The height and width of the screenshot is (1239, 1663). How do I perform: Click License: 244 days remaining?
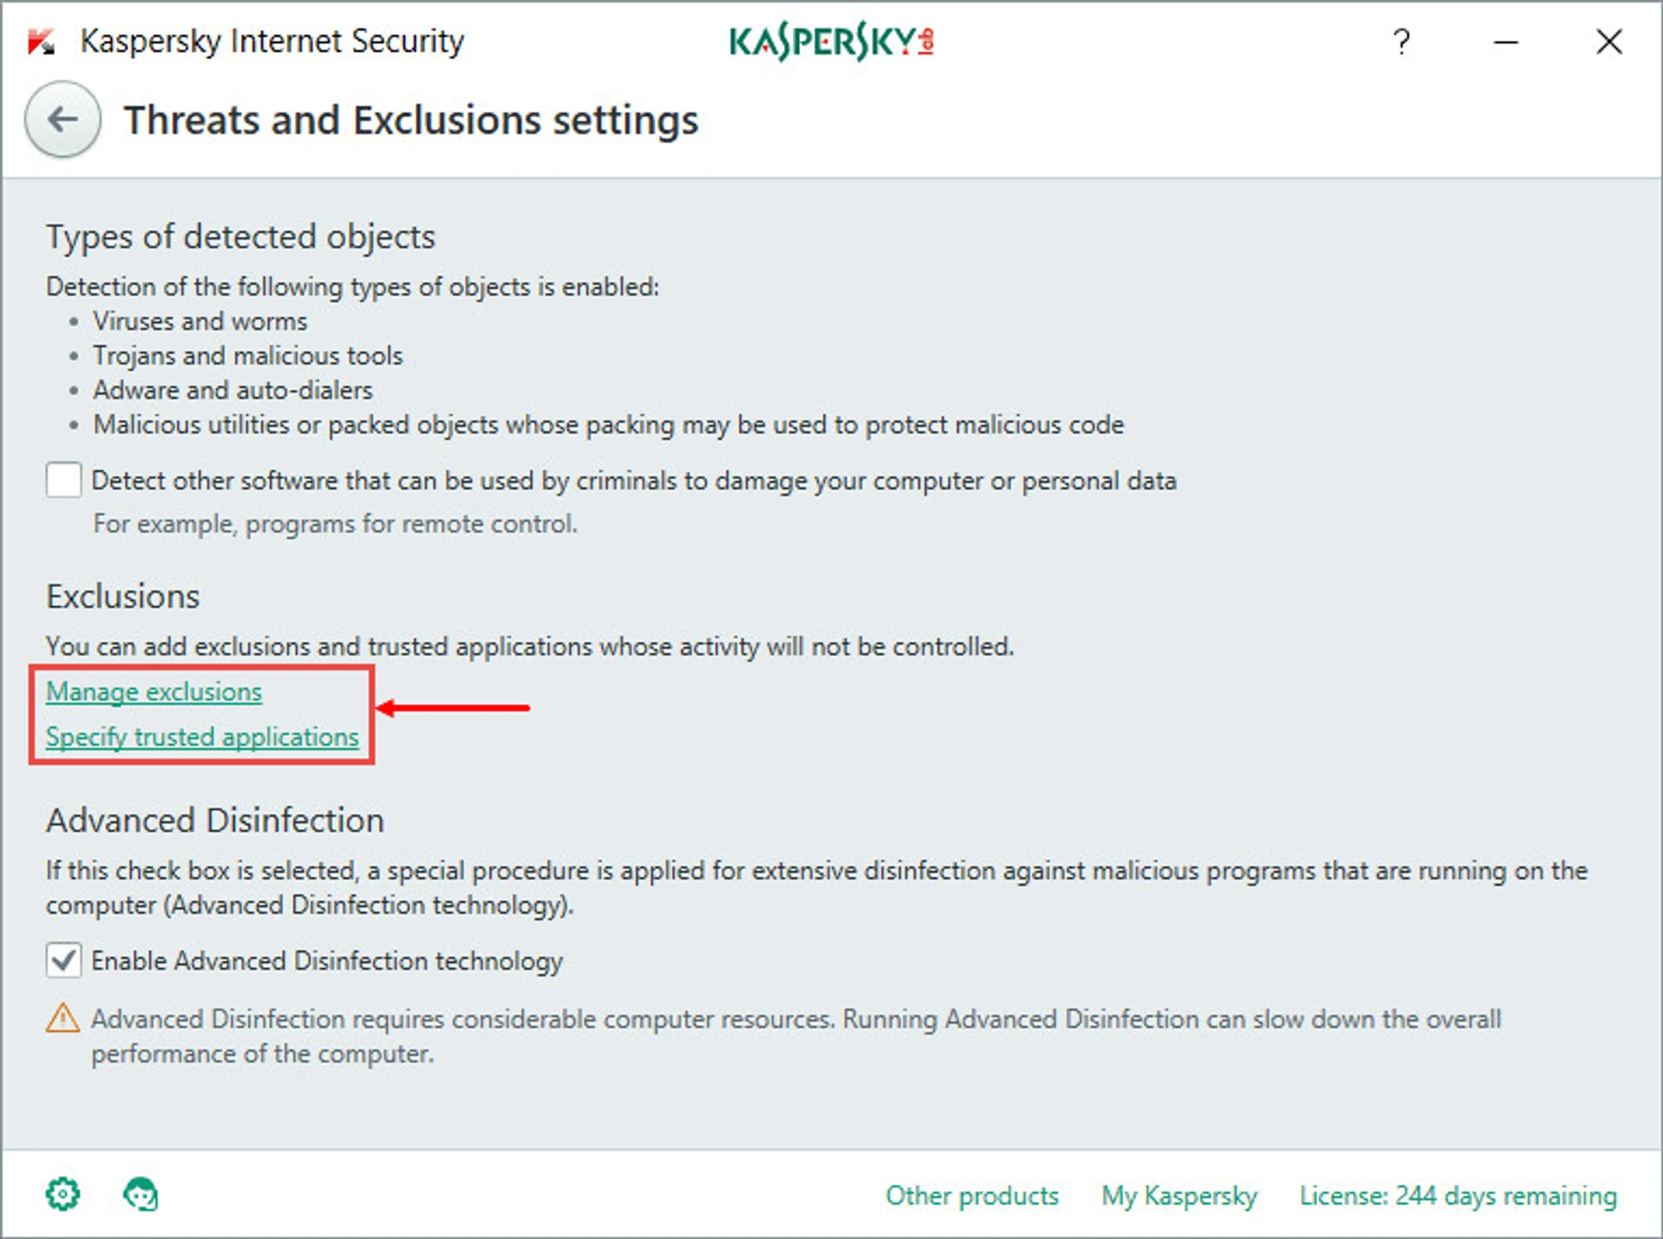pyautogui.click(x=1458, y=1195)
